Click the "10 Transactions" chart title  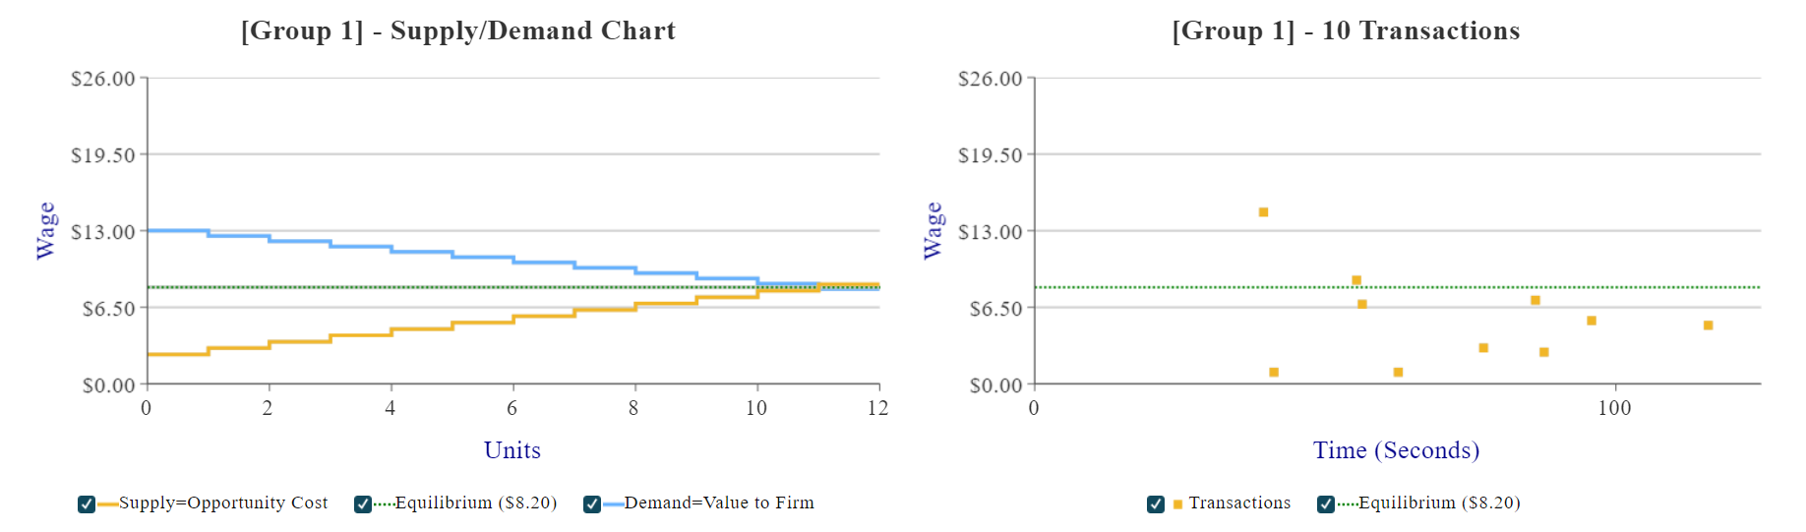click(1346, 31)
